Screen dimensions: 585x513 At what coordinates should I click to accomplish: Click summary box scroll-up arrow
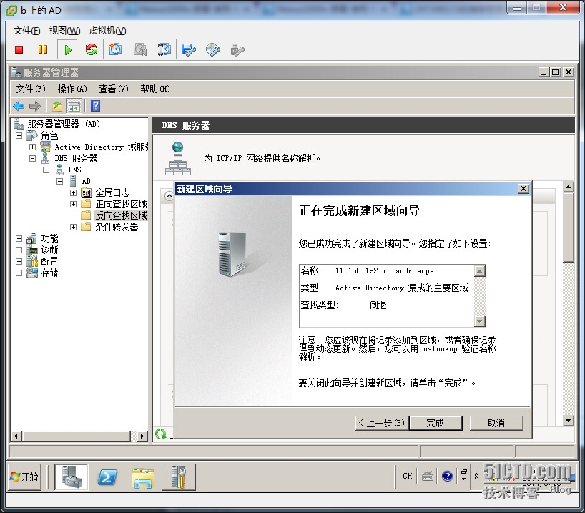pos(480,270)
